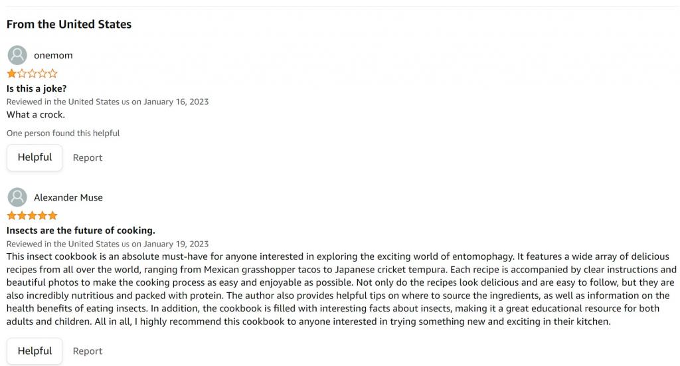This screenshot has height=366, width=680.
Task: Click the January 19, 2023 review date line
Action: coord(108,244)
